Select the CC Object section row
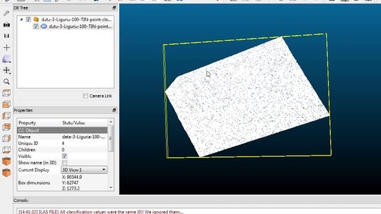The height and width of the screenshot is (214, 381). click(62, 130)
